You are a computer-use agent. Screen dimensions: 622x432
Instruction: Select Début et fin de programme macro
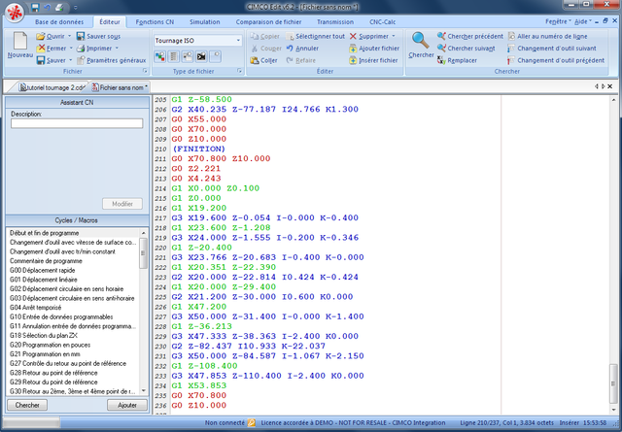coord(44,233)
